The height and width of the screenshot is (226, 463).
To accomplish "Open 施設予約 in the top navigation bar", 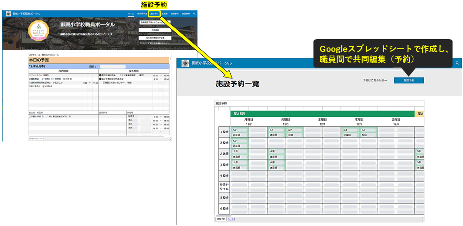I will click(x=154, y=14).
